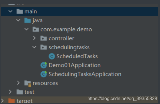Click the SchedulingTasksApplication runnable class icon
Screen dimensions: 160x104
pos(44,74)
